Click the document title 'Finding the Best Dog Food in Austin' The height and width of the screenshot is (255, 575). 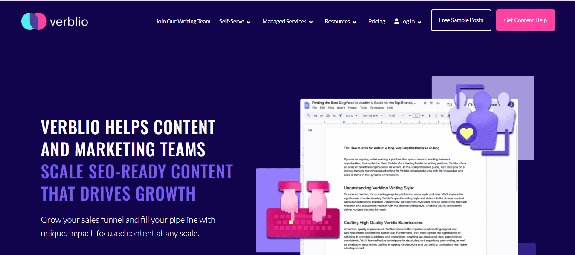pos(364,103)
